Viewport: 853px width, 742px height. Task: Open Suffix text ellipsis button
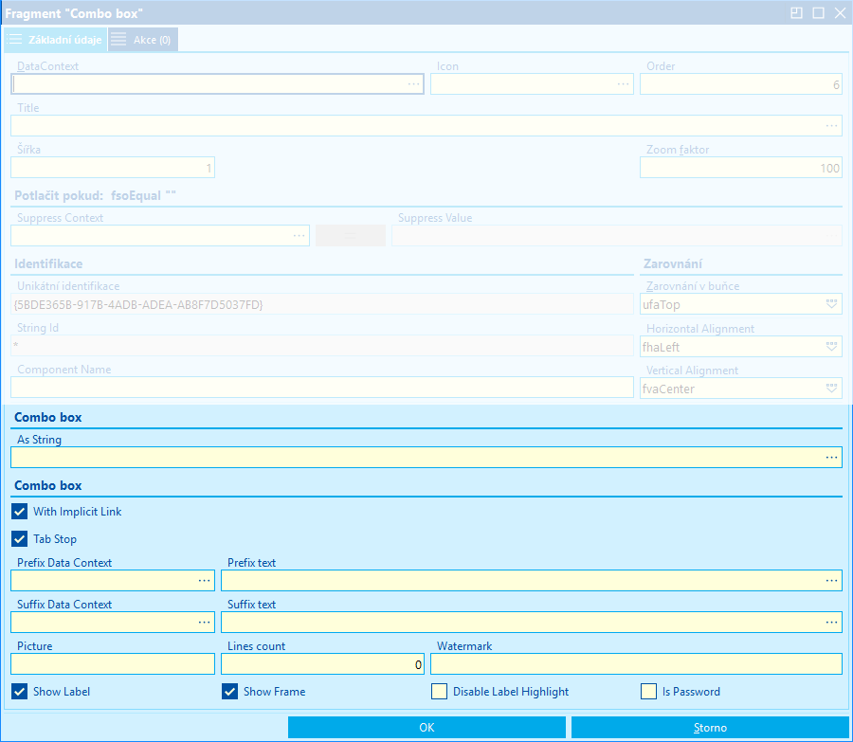coord(831,623)
